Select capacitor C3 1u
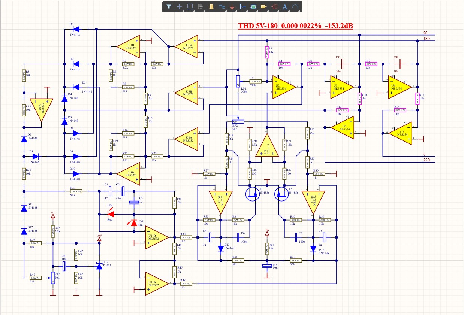Image resolution: width=464 pixels, height=315 pixels. pos(134,202)
